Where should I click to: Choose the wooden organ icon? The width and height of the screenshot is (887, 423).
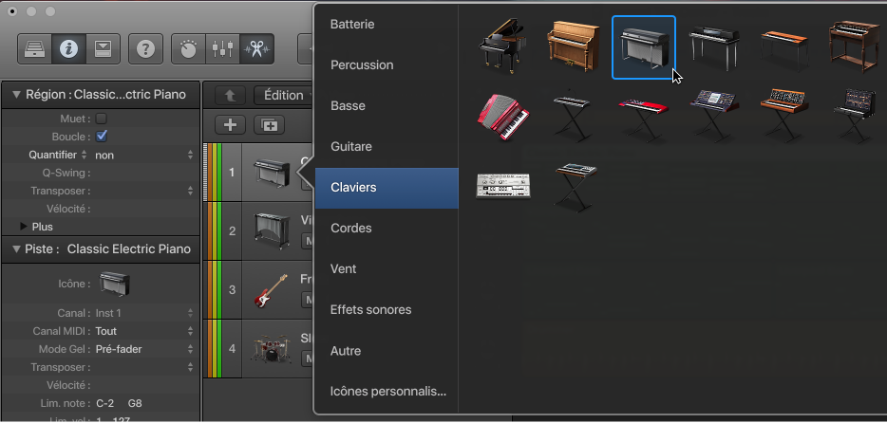[x=855, y=46]
